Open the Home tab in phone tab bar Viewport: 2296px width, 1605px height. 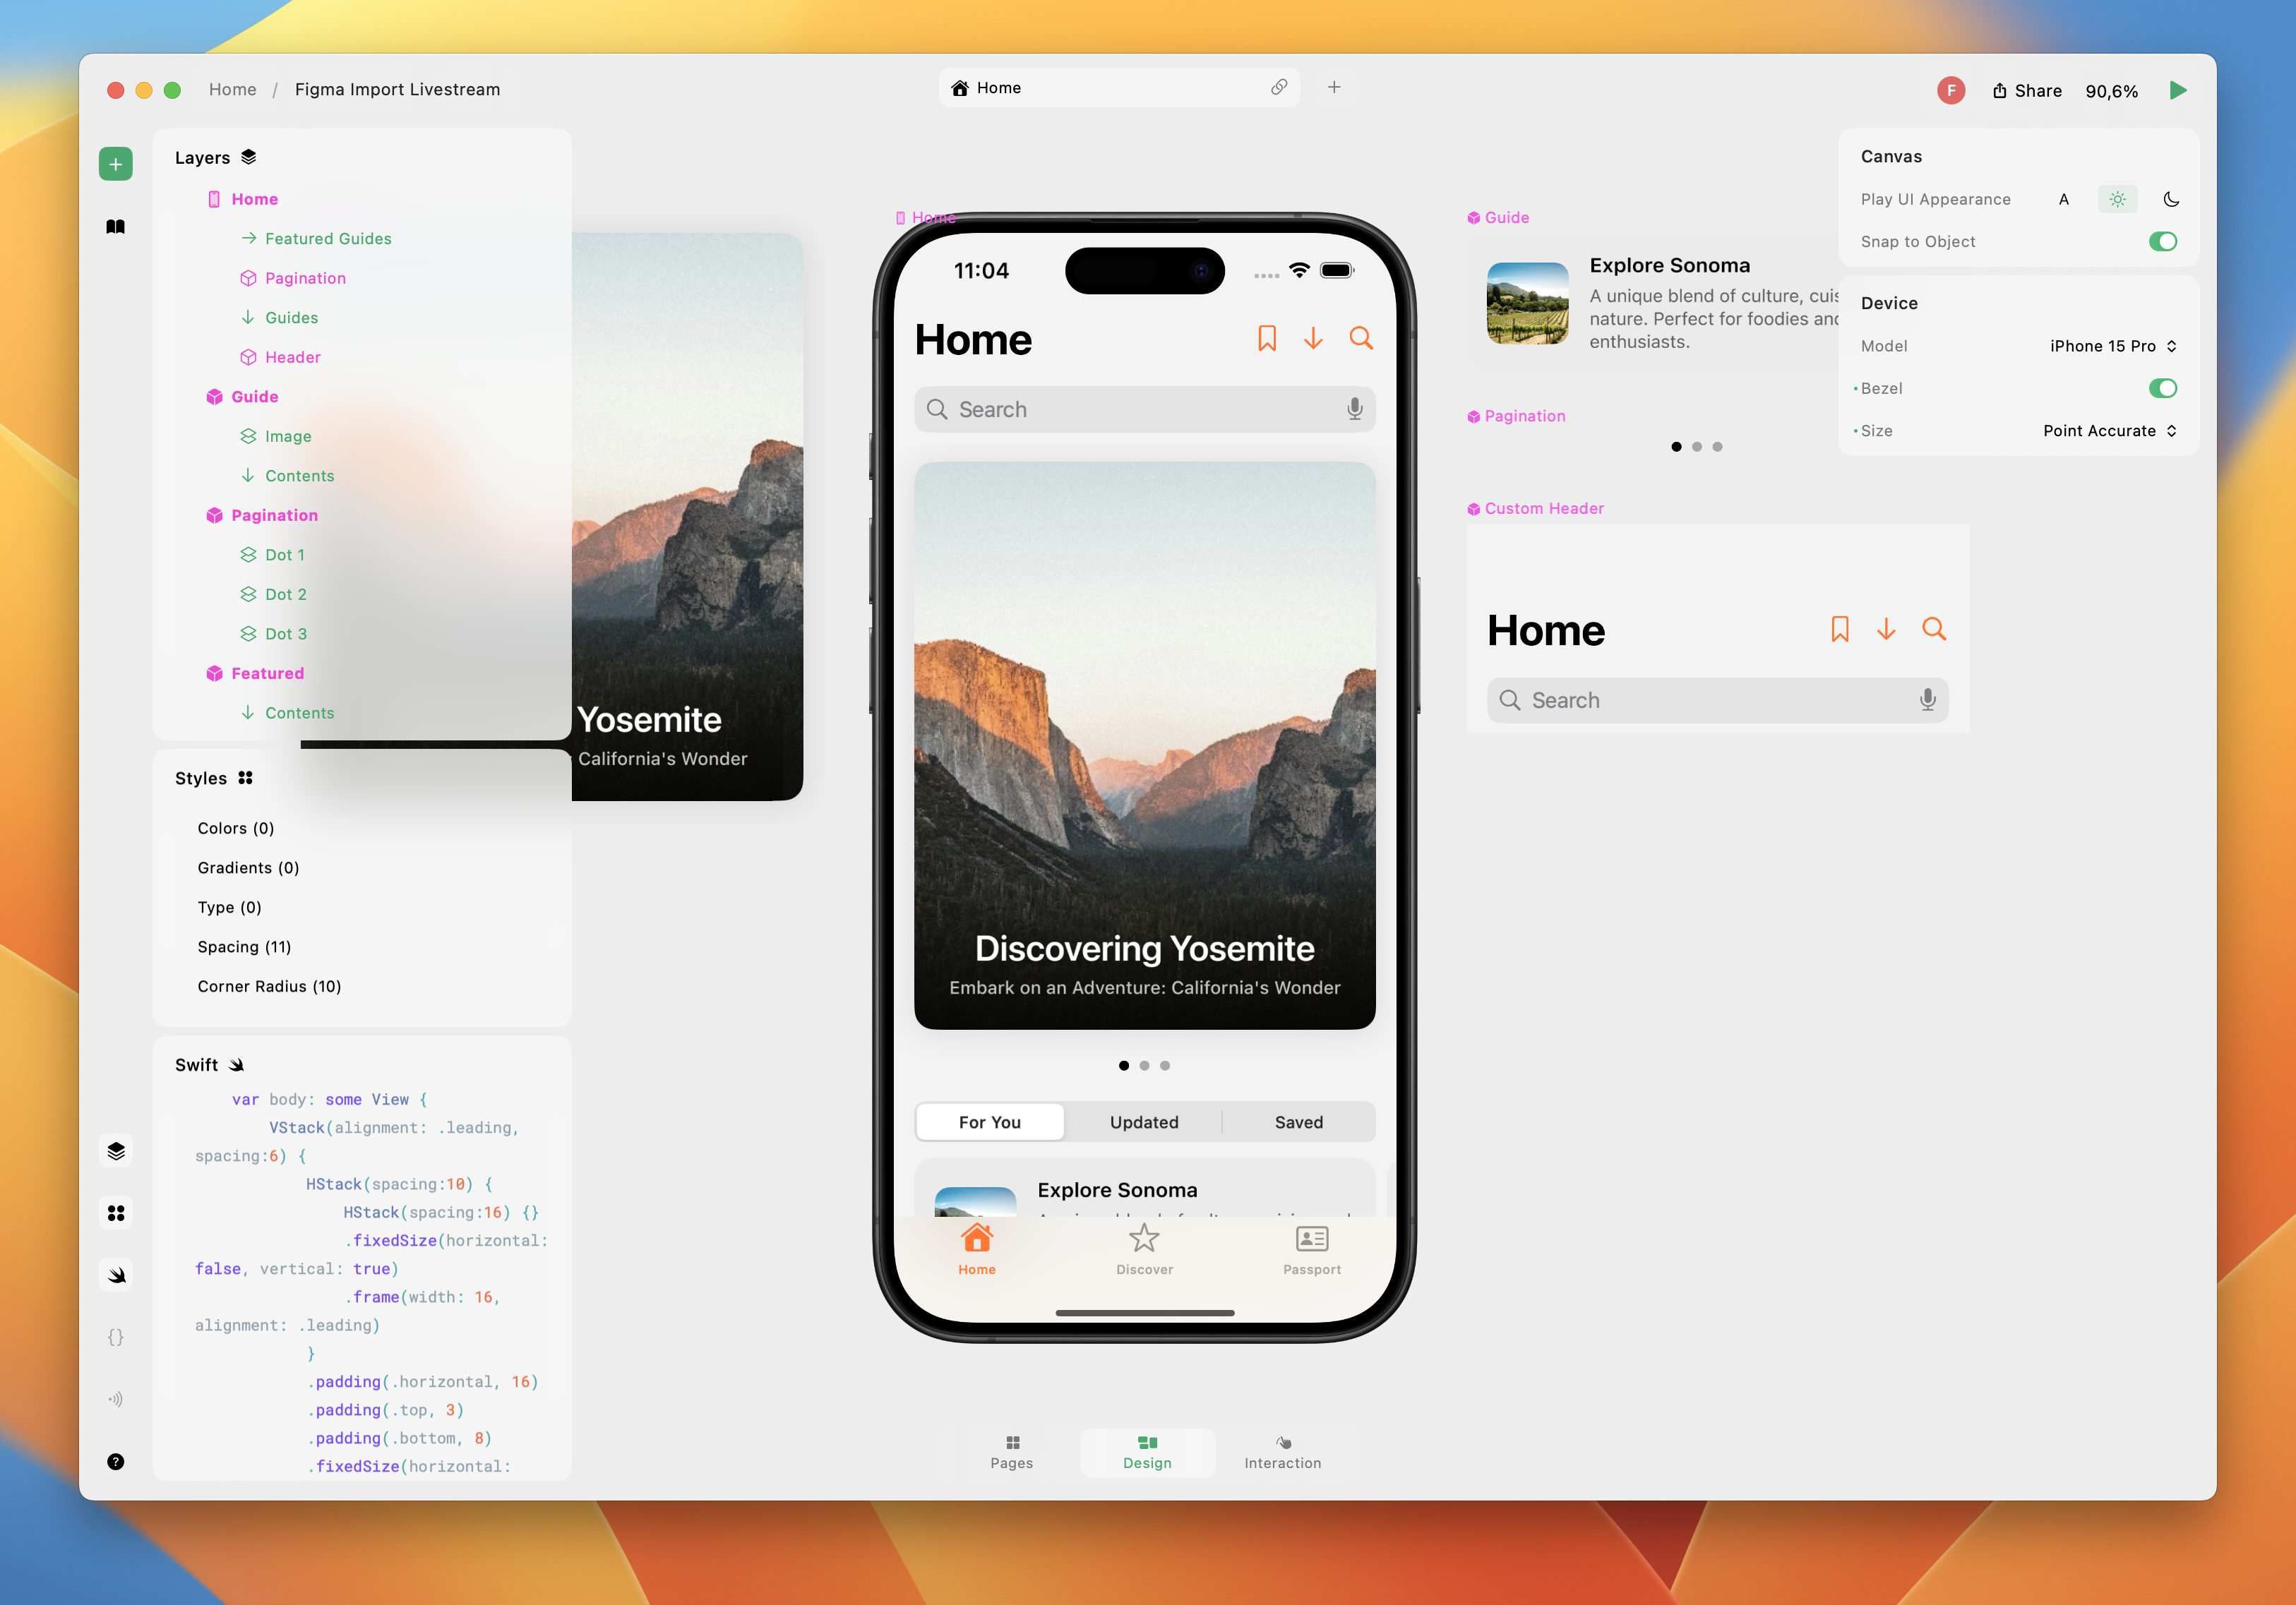point(977,1249)
